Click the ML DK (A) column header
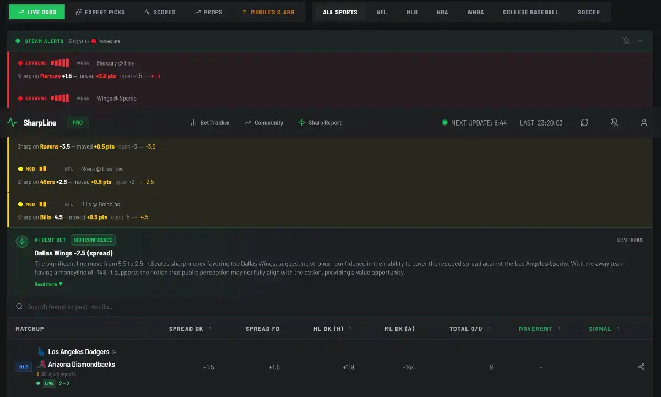Image resolution: width=661 pixels, height=397 pixels. (x=399, y=329)
